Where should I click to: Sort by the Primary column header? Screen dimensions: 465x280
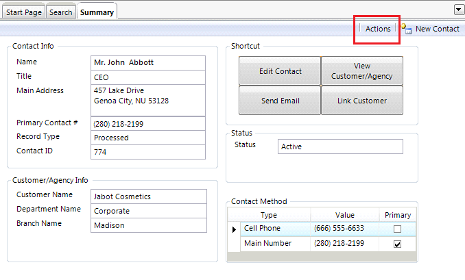point(397,215)
